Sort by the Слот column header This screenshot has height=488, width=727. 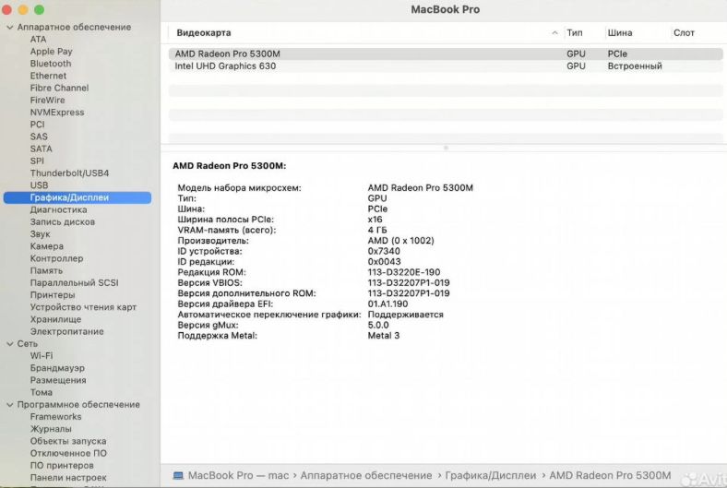(684, 33)
